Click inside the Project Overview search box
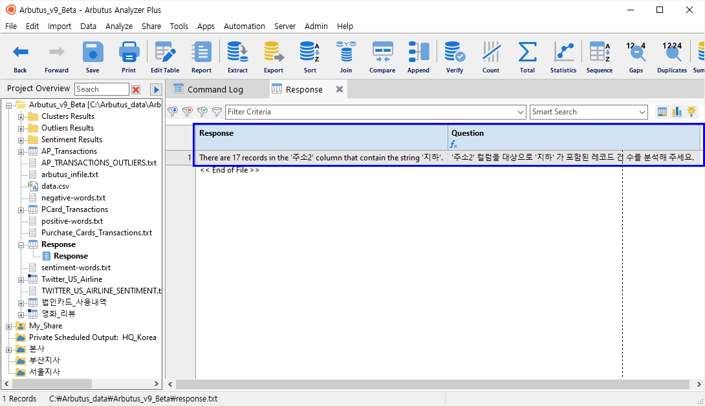 point(102,89)
